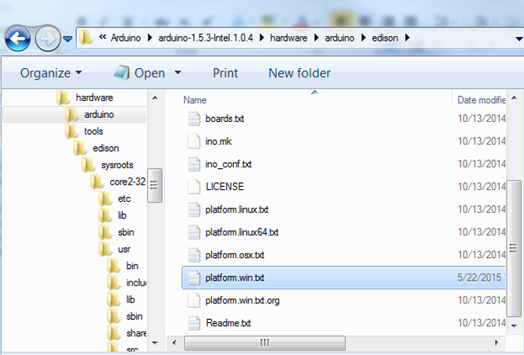Screen dimensions: 524x355
Task: Expand arrow after edison breadcrumb
Action: (x=407, y=38)
